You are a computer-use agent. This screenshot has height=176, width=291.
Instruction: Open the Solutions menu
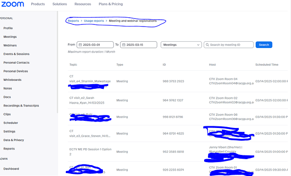(59, 4)
